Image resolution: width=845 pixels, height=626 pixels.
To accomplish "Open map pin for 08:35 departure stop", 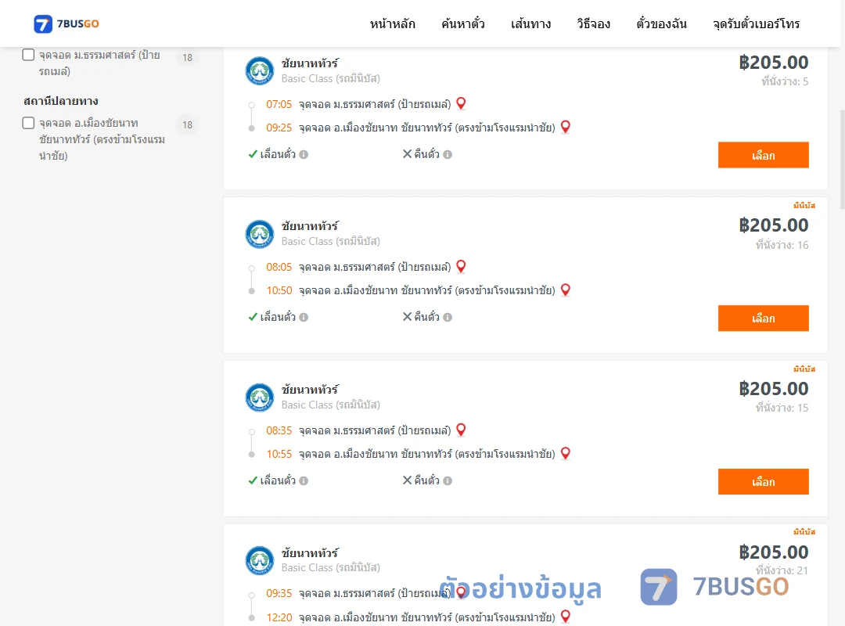I will pyautogui.click(x=461, y=430).
